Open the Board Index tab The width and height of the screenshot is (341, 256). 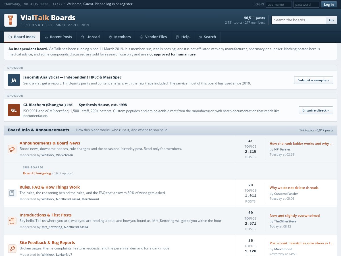click(22, 37)
